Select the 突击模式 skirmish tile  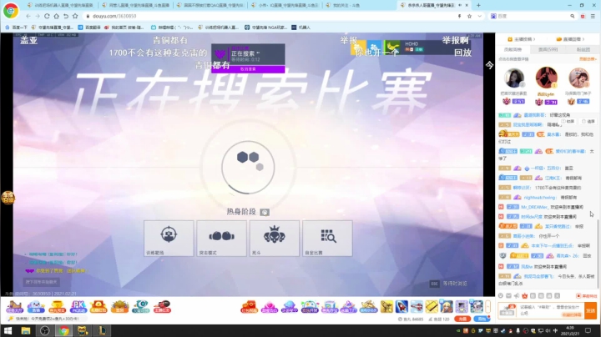point(221,239)
